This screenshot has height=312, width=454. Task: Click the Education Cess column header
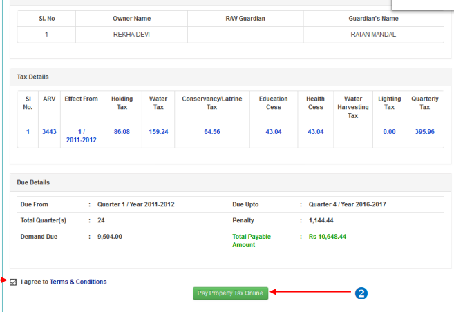[274, 104]
